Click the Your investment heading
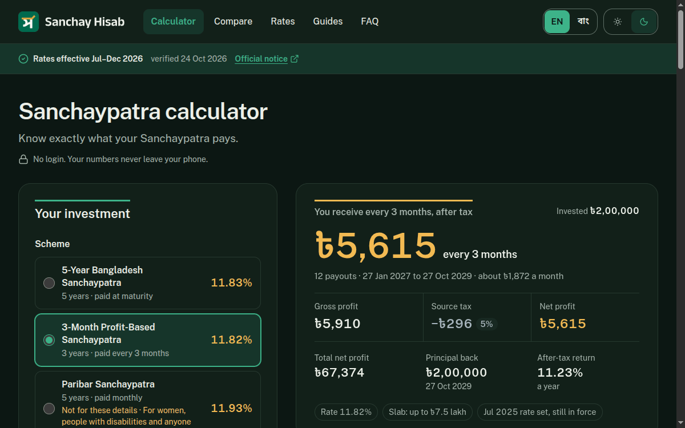This screenshot has height=428, width=685. coord(82,214)
